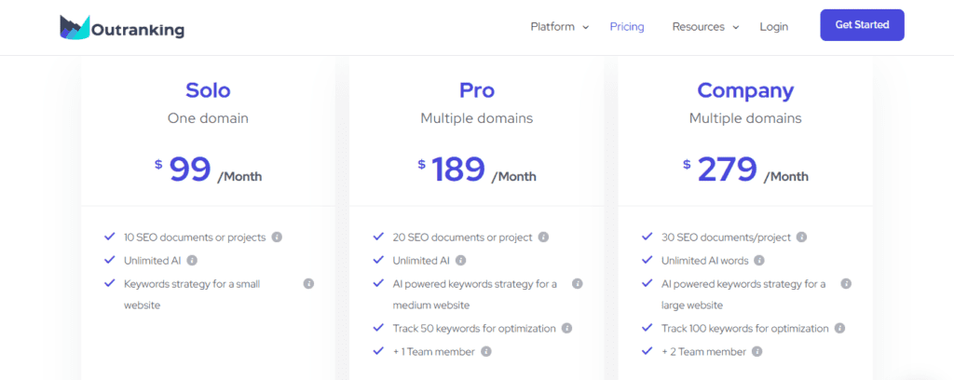Select the Company plan heading
Image resolution: width=954 pixels, height=380 pixels.
(x=745, y=90)
